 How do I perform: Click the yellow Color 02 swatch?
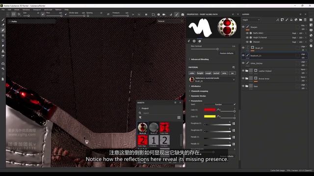point(210,116)
